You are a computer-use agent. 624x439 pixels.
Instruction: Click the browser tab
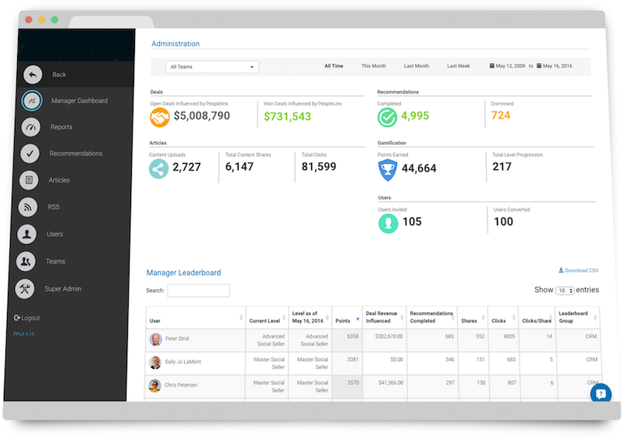coord(111,22)
